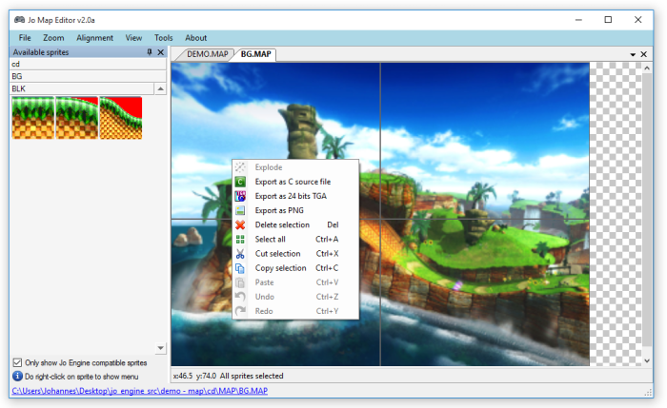Viewport: 667px width, 408px height.
Task: Pin the Available sprites panel
Action: (x=150, y=51)
